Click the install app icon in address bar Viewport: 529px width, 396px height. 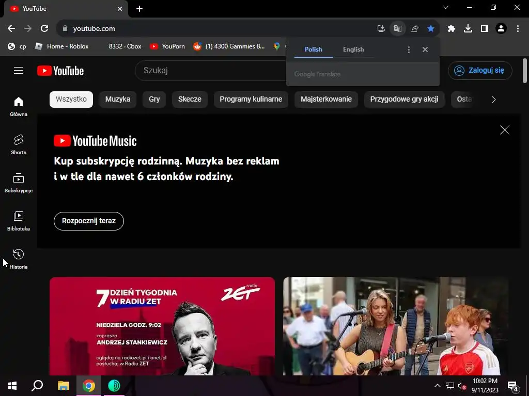[x=381, y=29]
